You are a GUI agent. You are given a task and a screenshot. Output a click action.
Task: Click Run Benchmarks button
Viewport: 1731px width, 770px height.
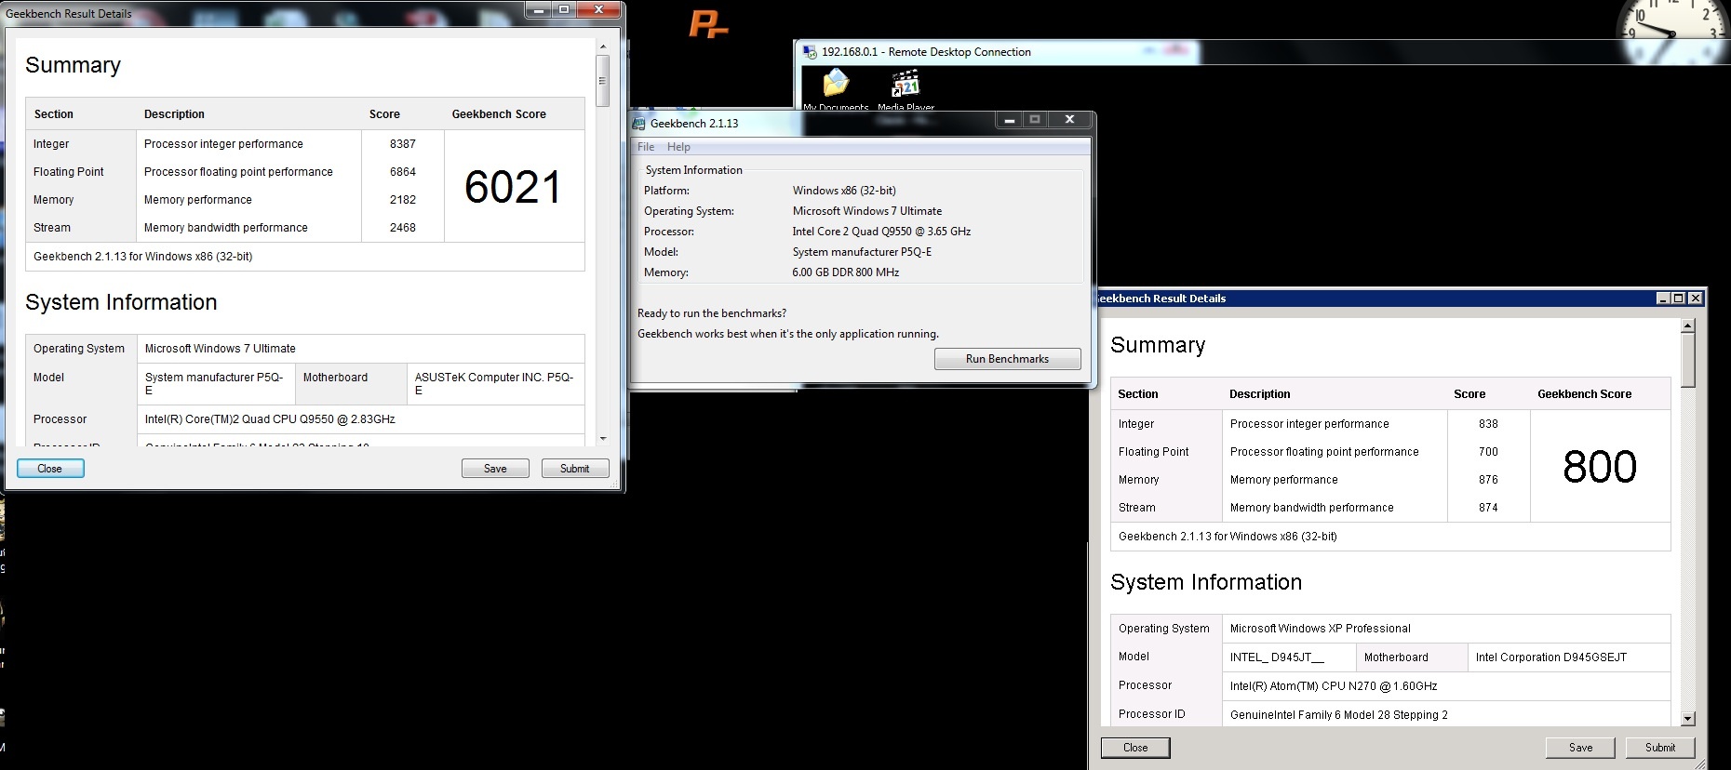(x=1007, y=359)
